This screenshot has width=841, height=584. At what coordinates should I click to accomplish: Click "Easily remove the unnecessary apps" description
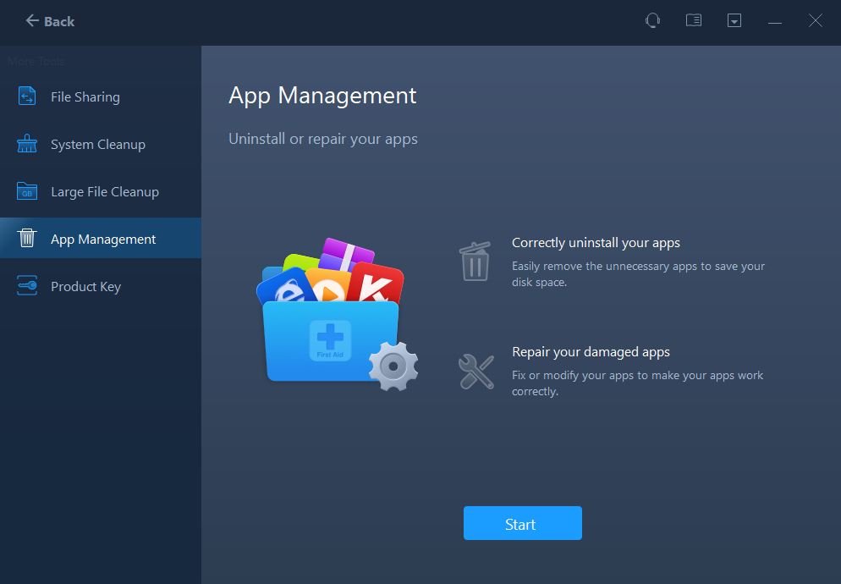pyautogui.click(x=638, y=273)
